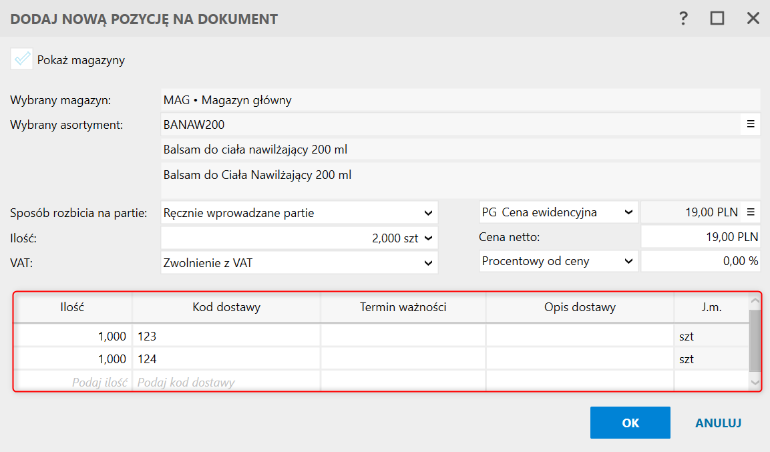Click the Podaj kod dostawy empty cell

point(226,383)
